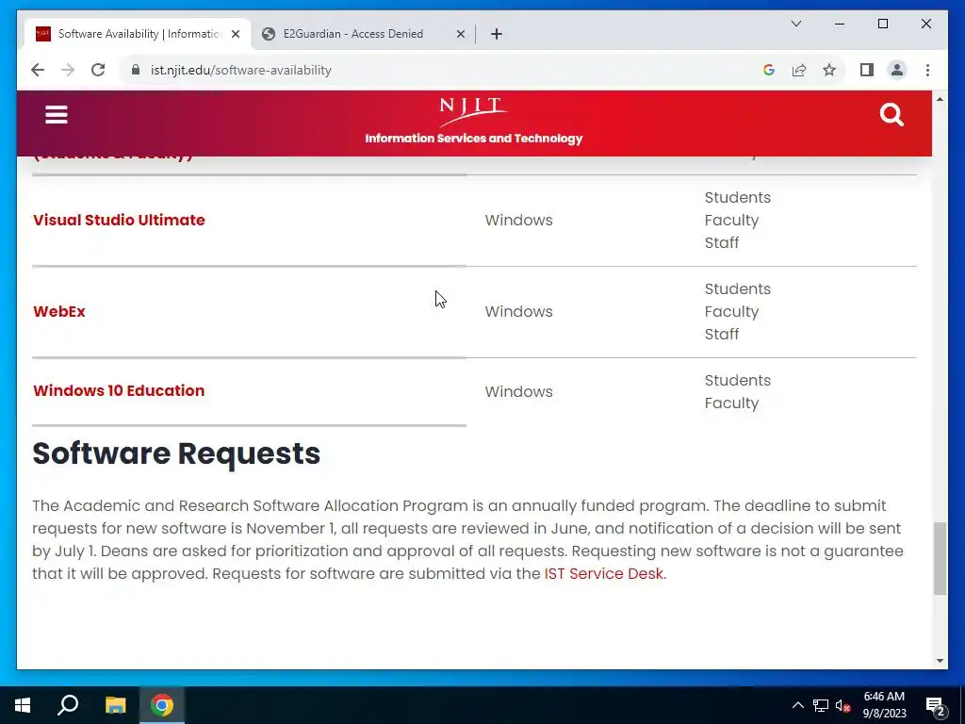Open a new browser tab
This screenshot has width=965, height=724.
click(x=497, y=34)
